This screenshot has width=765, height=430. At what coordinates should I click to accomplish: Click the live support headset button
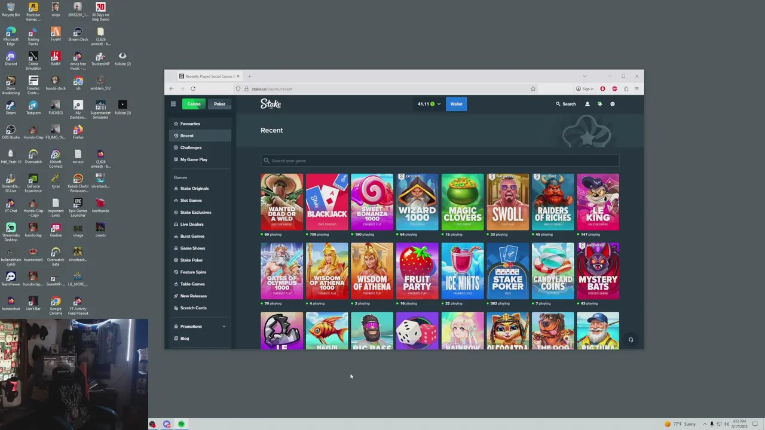[x=631, y=340]
